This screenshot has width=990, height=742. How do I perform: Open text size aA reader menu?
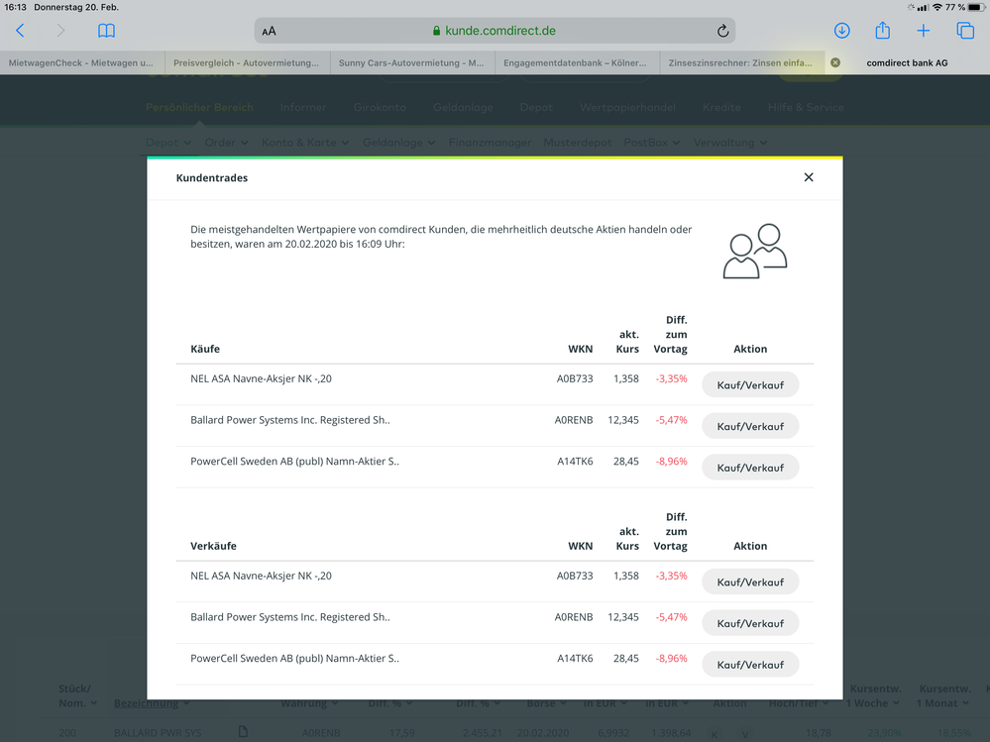point(270,31)
